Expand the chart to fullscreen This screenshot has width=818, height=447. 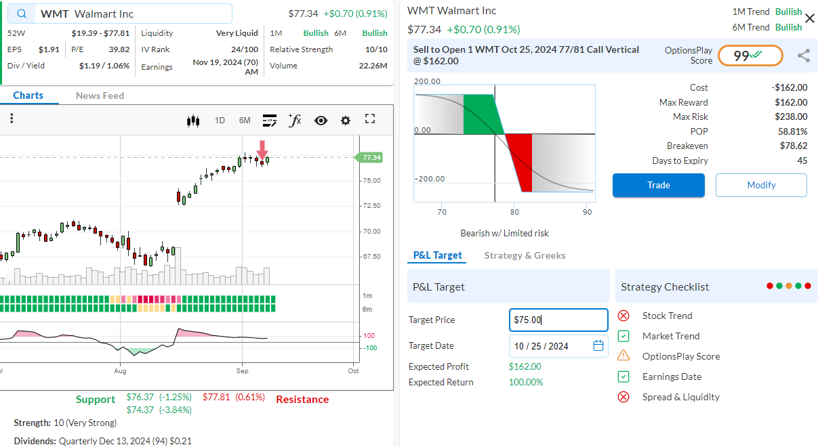[370, 119]
